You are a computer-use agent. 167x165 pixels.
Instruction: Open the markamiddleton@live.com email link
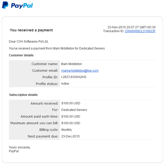coord(80,71)
